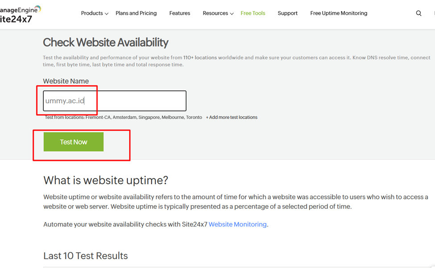Click the bold '110+ locations' text
This screenshot has width=435, height=268.
[199, 58]
